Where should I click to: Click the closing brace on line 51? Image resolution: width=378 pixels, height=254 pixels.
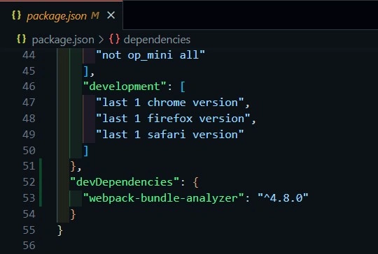73,166
